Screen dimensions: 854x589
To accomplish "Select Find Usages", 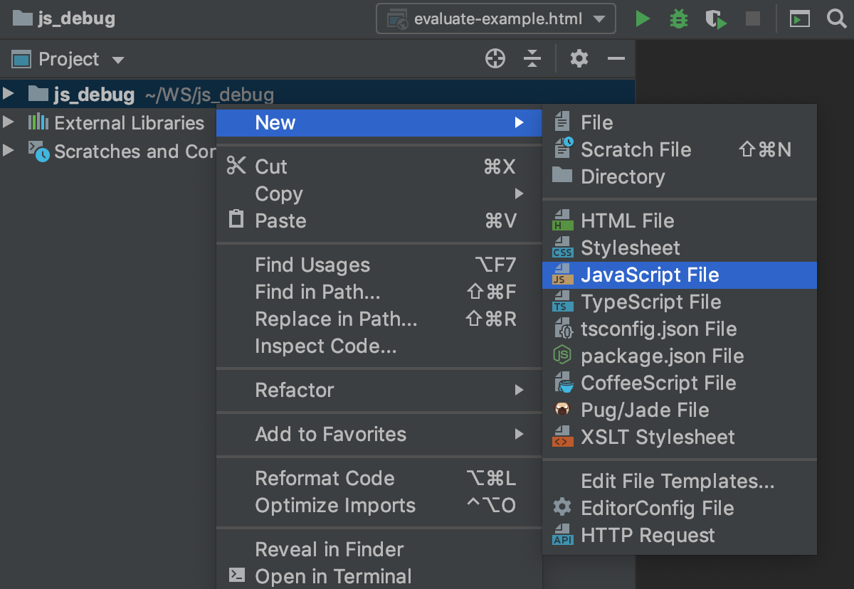I will (x=379, y=265).
